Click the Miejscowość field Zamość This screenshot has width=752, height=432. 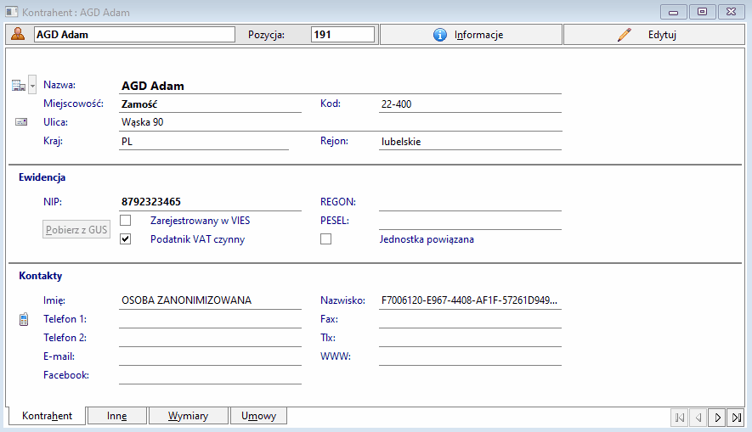click(210, 104)
